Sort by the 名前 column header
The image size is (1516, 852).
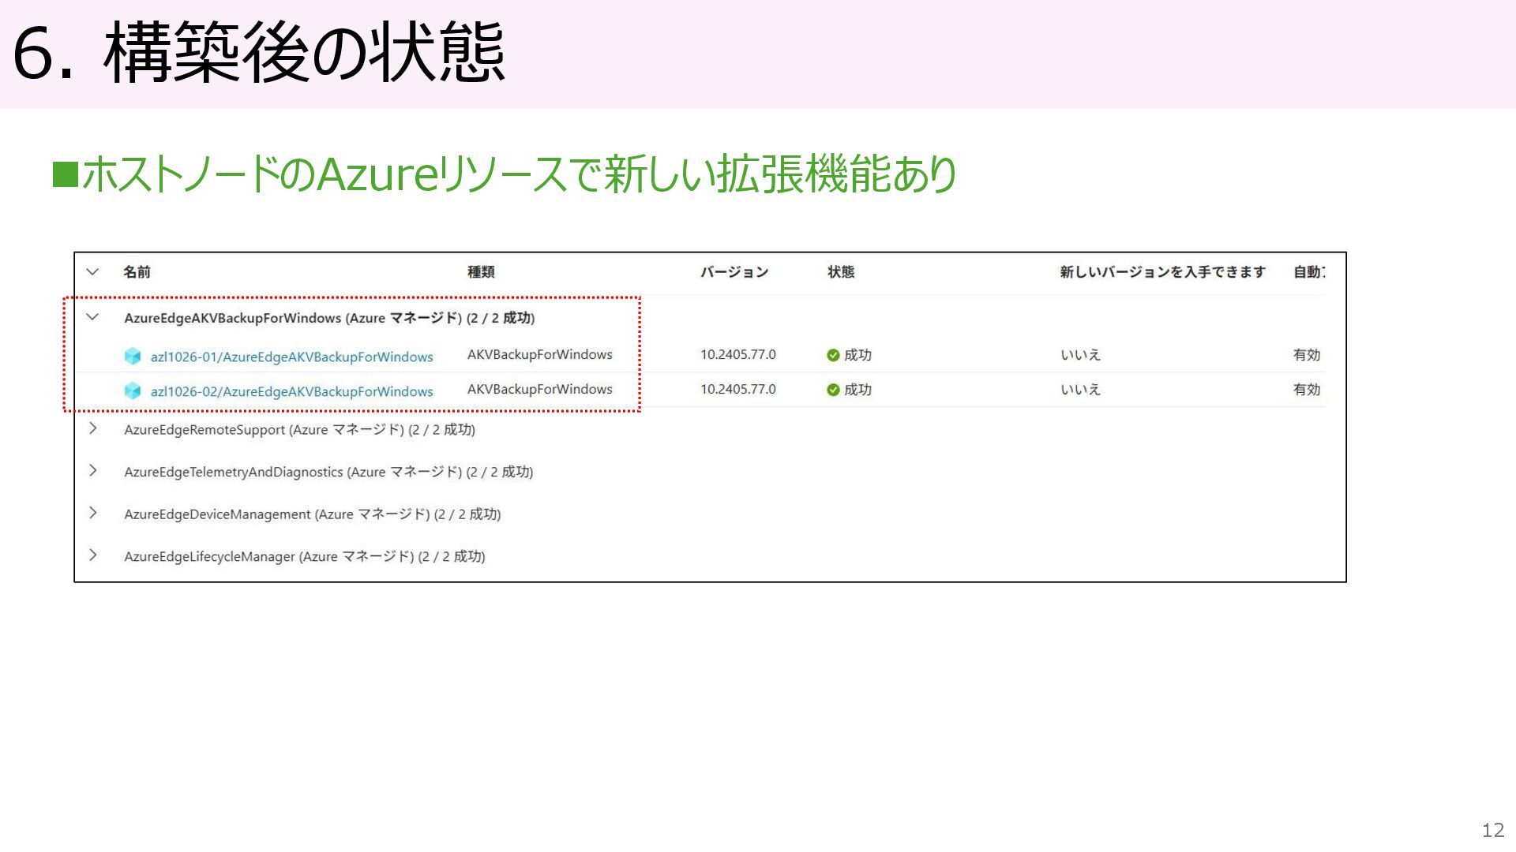pos(137,272)
